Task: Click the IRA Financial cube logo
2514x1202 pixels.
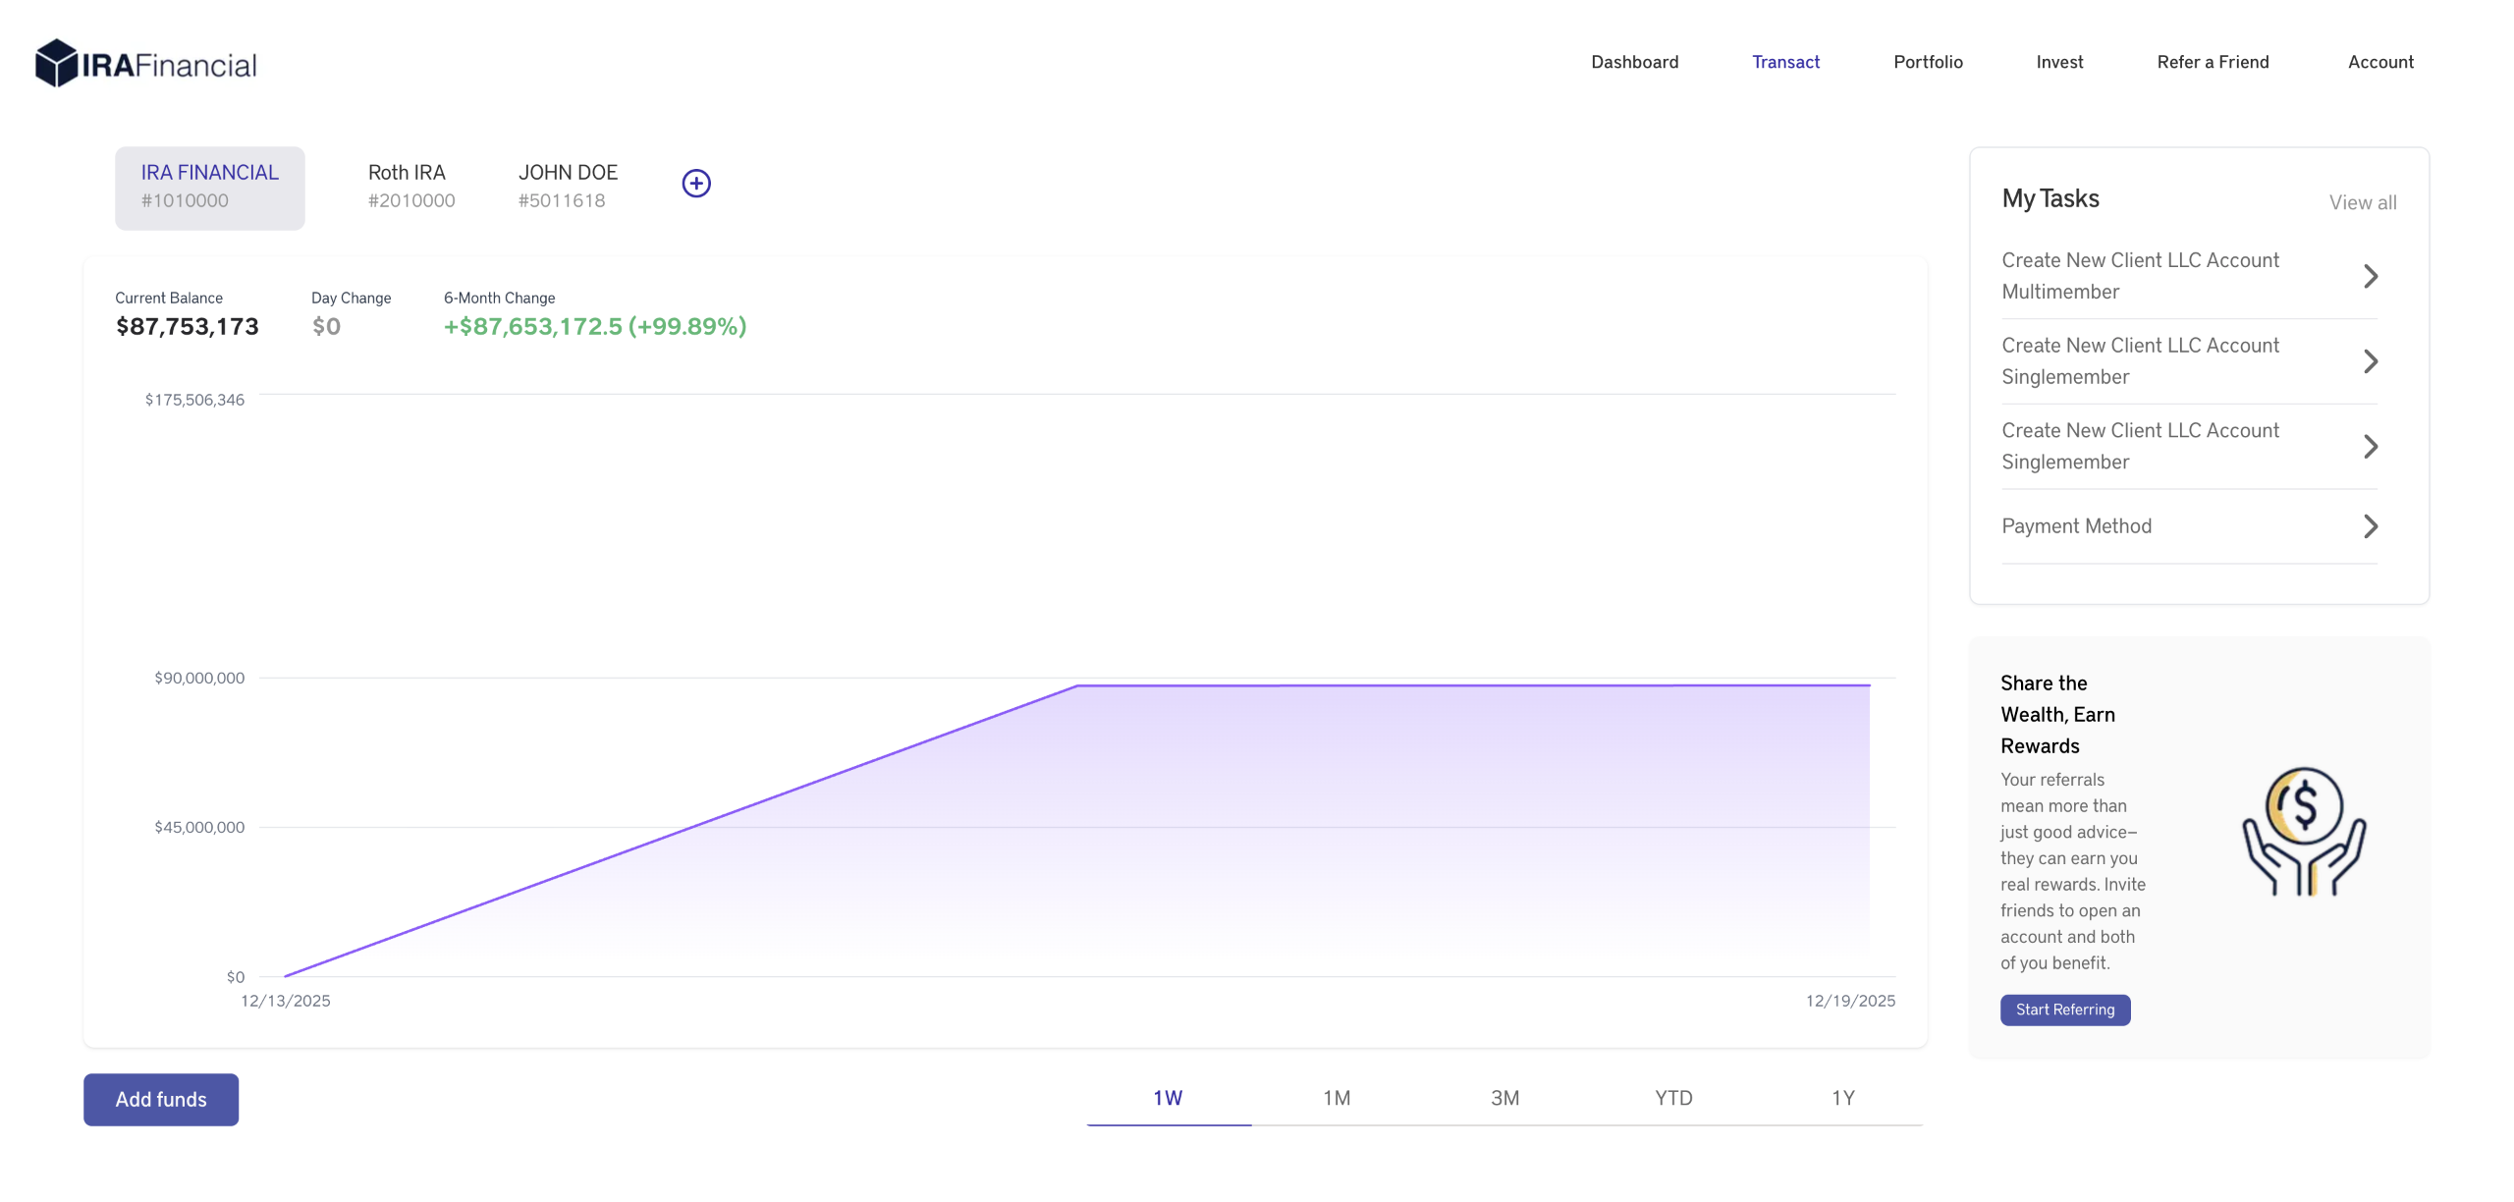Action: [x=57, y=63]
